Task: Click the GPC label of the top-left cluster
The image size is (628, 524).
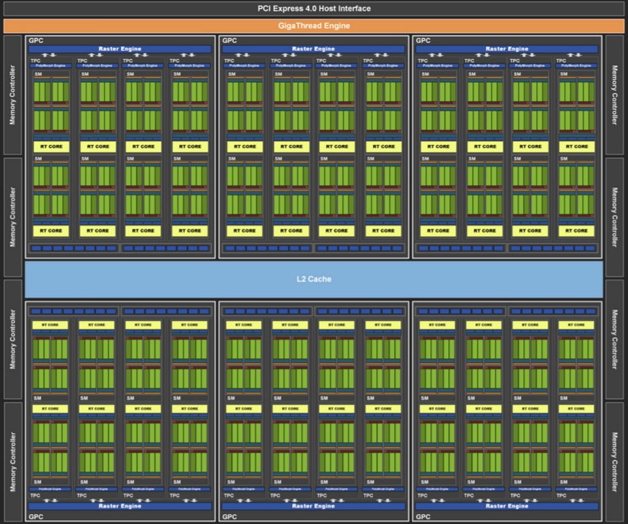Action: pos(35,41)
